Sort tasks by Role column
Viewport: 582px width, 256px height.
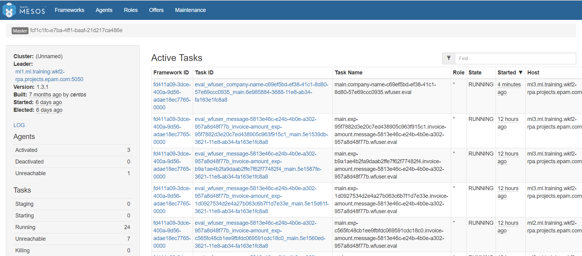(x=458, y=73)
